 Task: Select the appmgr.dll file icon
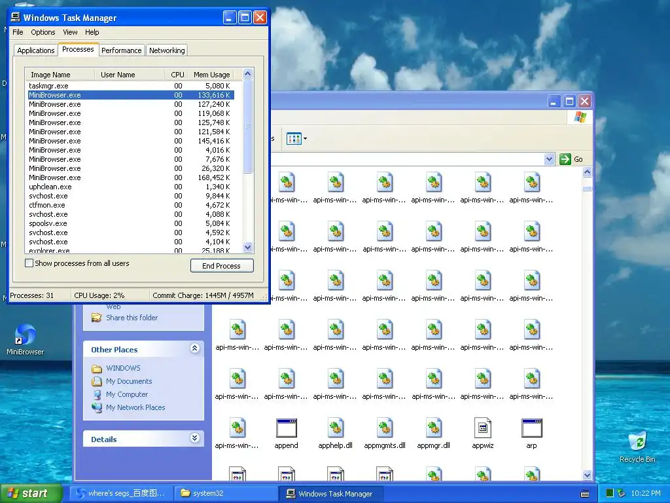pyautogui.click(x=434, y=428)
